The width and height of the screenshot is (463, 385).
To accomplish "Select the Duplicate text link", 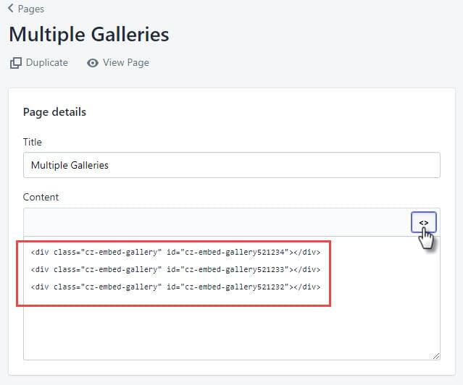I will [x=47, y=62].
